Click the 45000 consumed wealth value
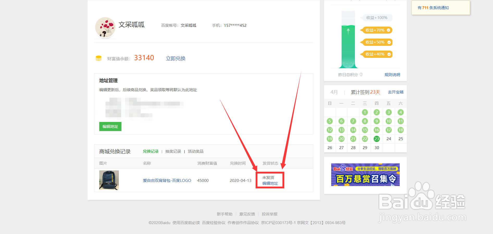Screen dimensions: 493x234 [x=203, y=180]
